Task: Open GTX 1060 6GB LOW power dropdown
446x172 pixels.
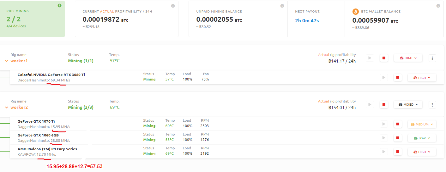Action: coord(422,138)
